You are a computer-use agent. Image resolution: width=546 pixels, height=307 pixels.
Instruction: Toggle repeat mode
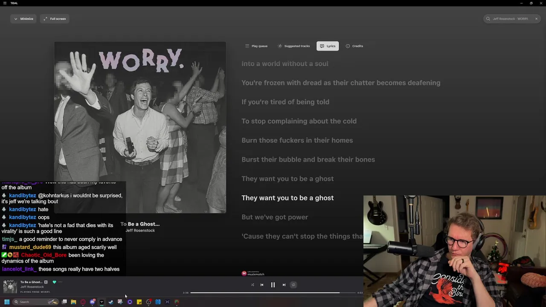(293, 285)
